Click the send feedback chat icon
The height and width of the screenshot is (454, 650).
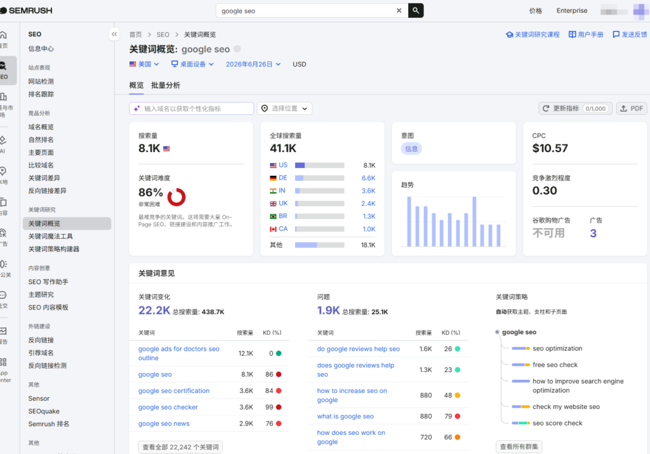pos(616,35)
